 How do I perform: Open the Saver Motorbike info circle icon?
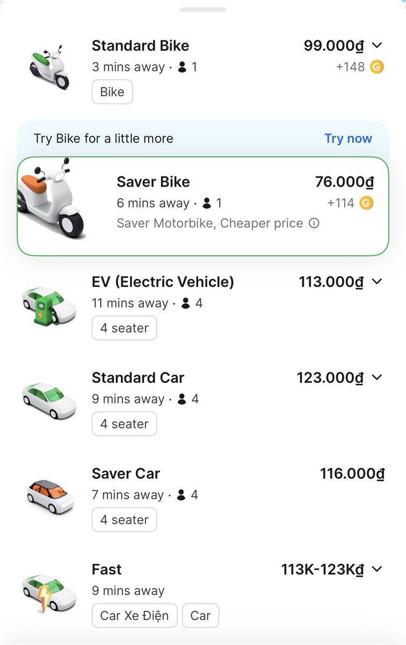pyautogui.click(x=314, y=223)
